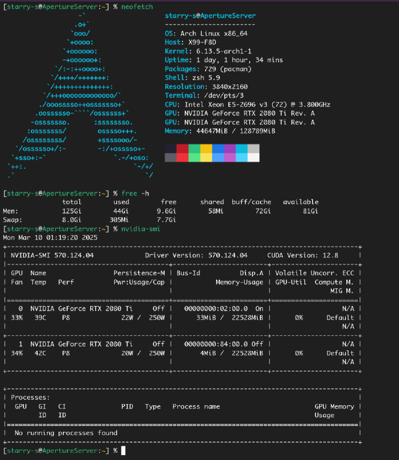Click the 'No running processes found' message
Viewport: 399px width, 460px height.
[x=66, y=433]
